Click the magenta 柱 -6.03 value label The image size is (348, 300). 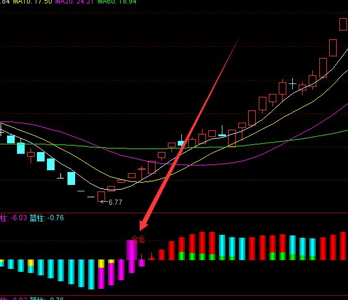click(13, 218)
